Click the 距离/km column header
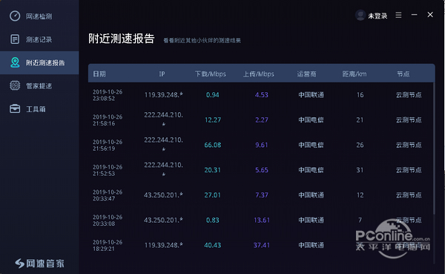The image size is (445, 274). [x=355, y=74]
